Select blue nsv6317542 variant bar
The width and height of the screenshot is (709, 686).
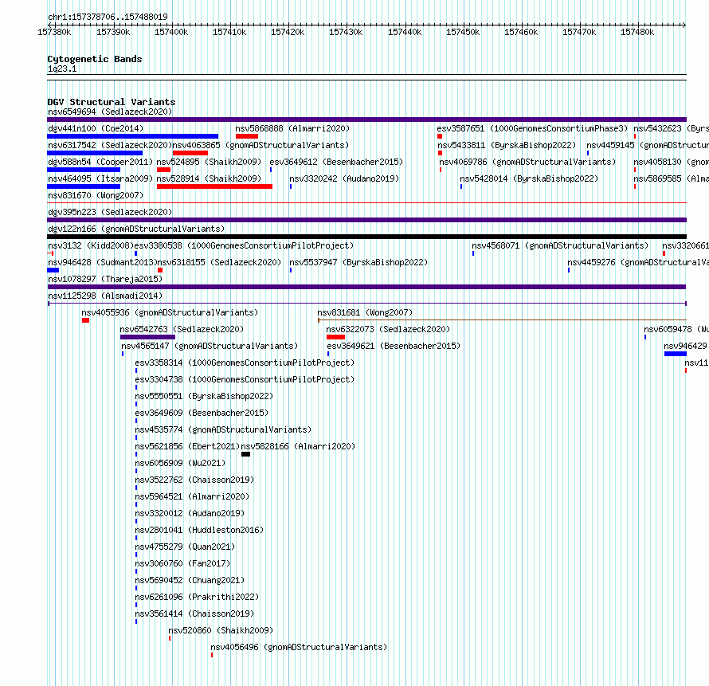click(95, 153)
